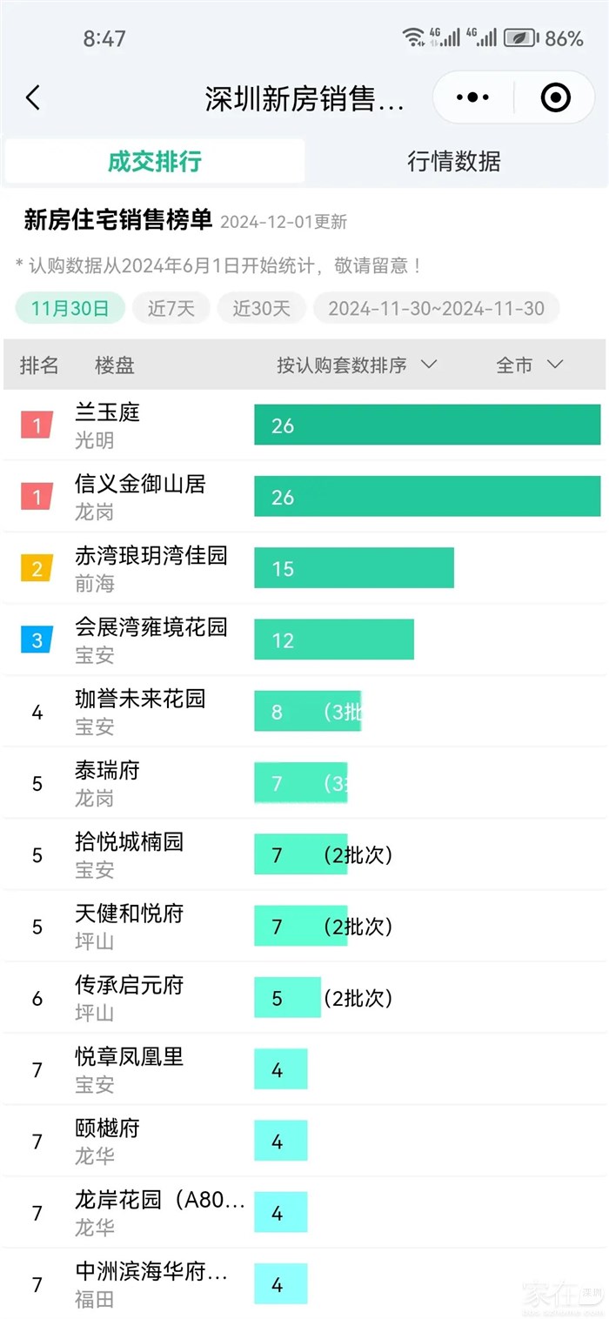Screen dimensions: 609x1319
Task: Tap the Wi-Fi status icon
Action: [x=412, y=37]
